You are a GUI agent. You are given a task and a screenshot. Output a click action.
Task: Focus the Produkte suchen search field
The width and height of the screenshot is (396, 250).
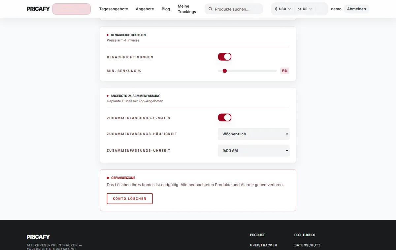[x=234, y=9]
